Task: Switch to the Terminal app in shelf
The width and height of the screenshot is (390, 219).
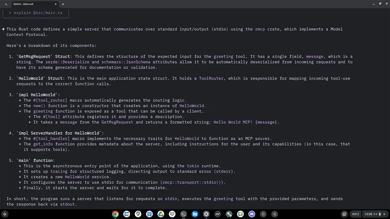Action: tap(183, 214)
